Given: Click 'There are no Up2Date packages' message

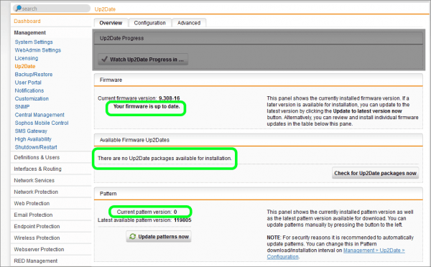Looking at the screenshot, I should coord(164,158).
